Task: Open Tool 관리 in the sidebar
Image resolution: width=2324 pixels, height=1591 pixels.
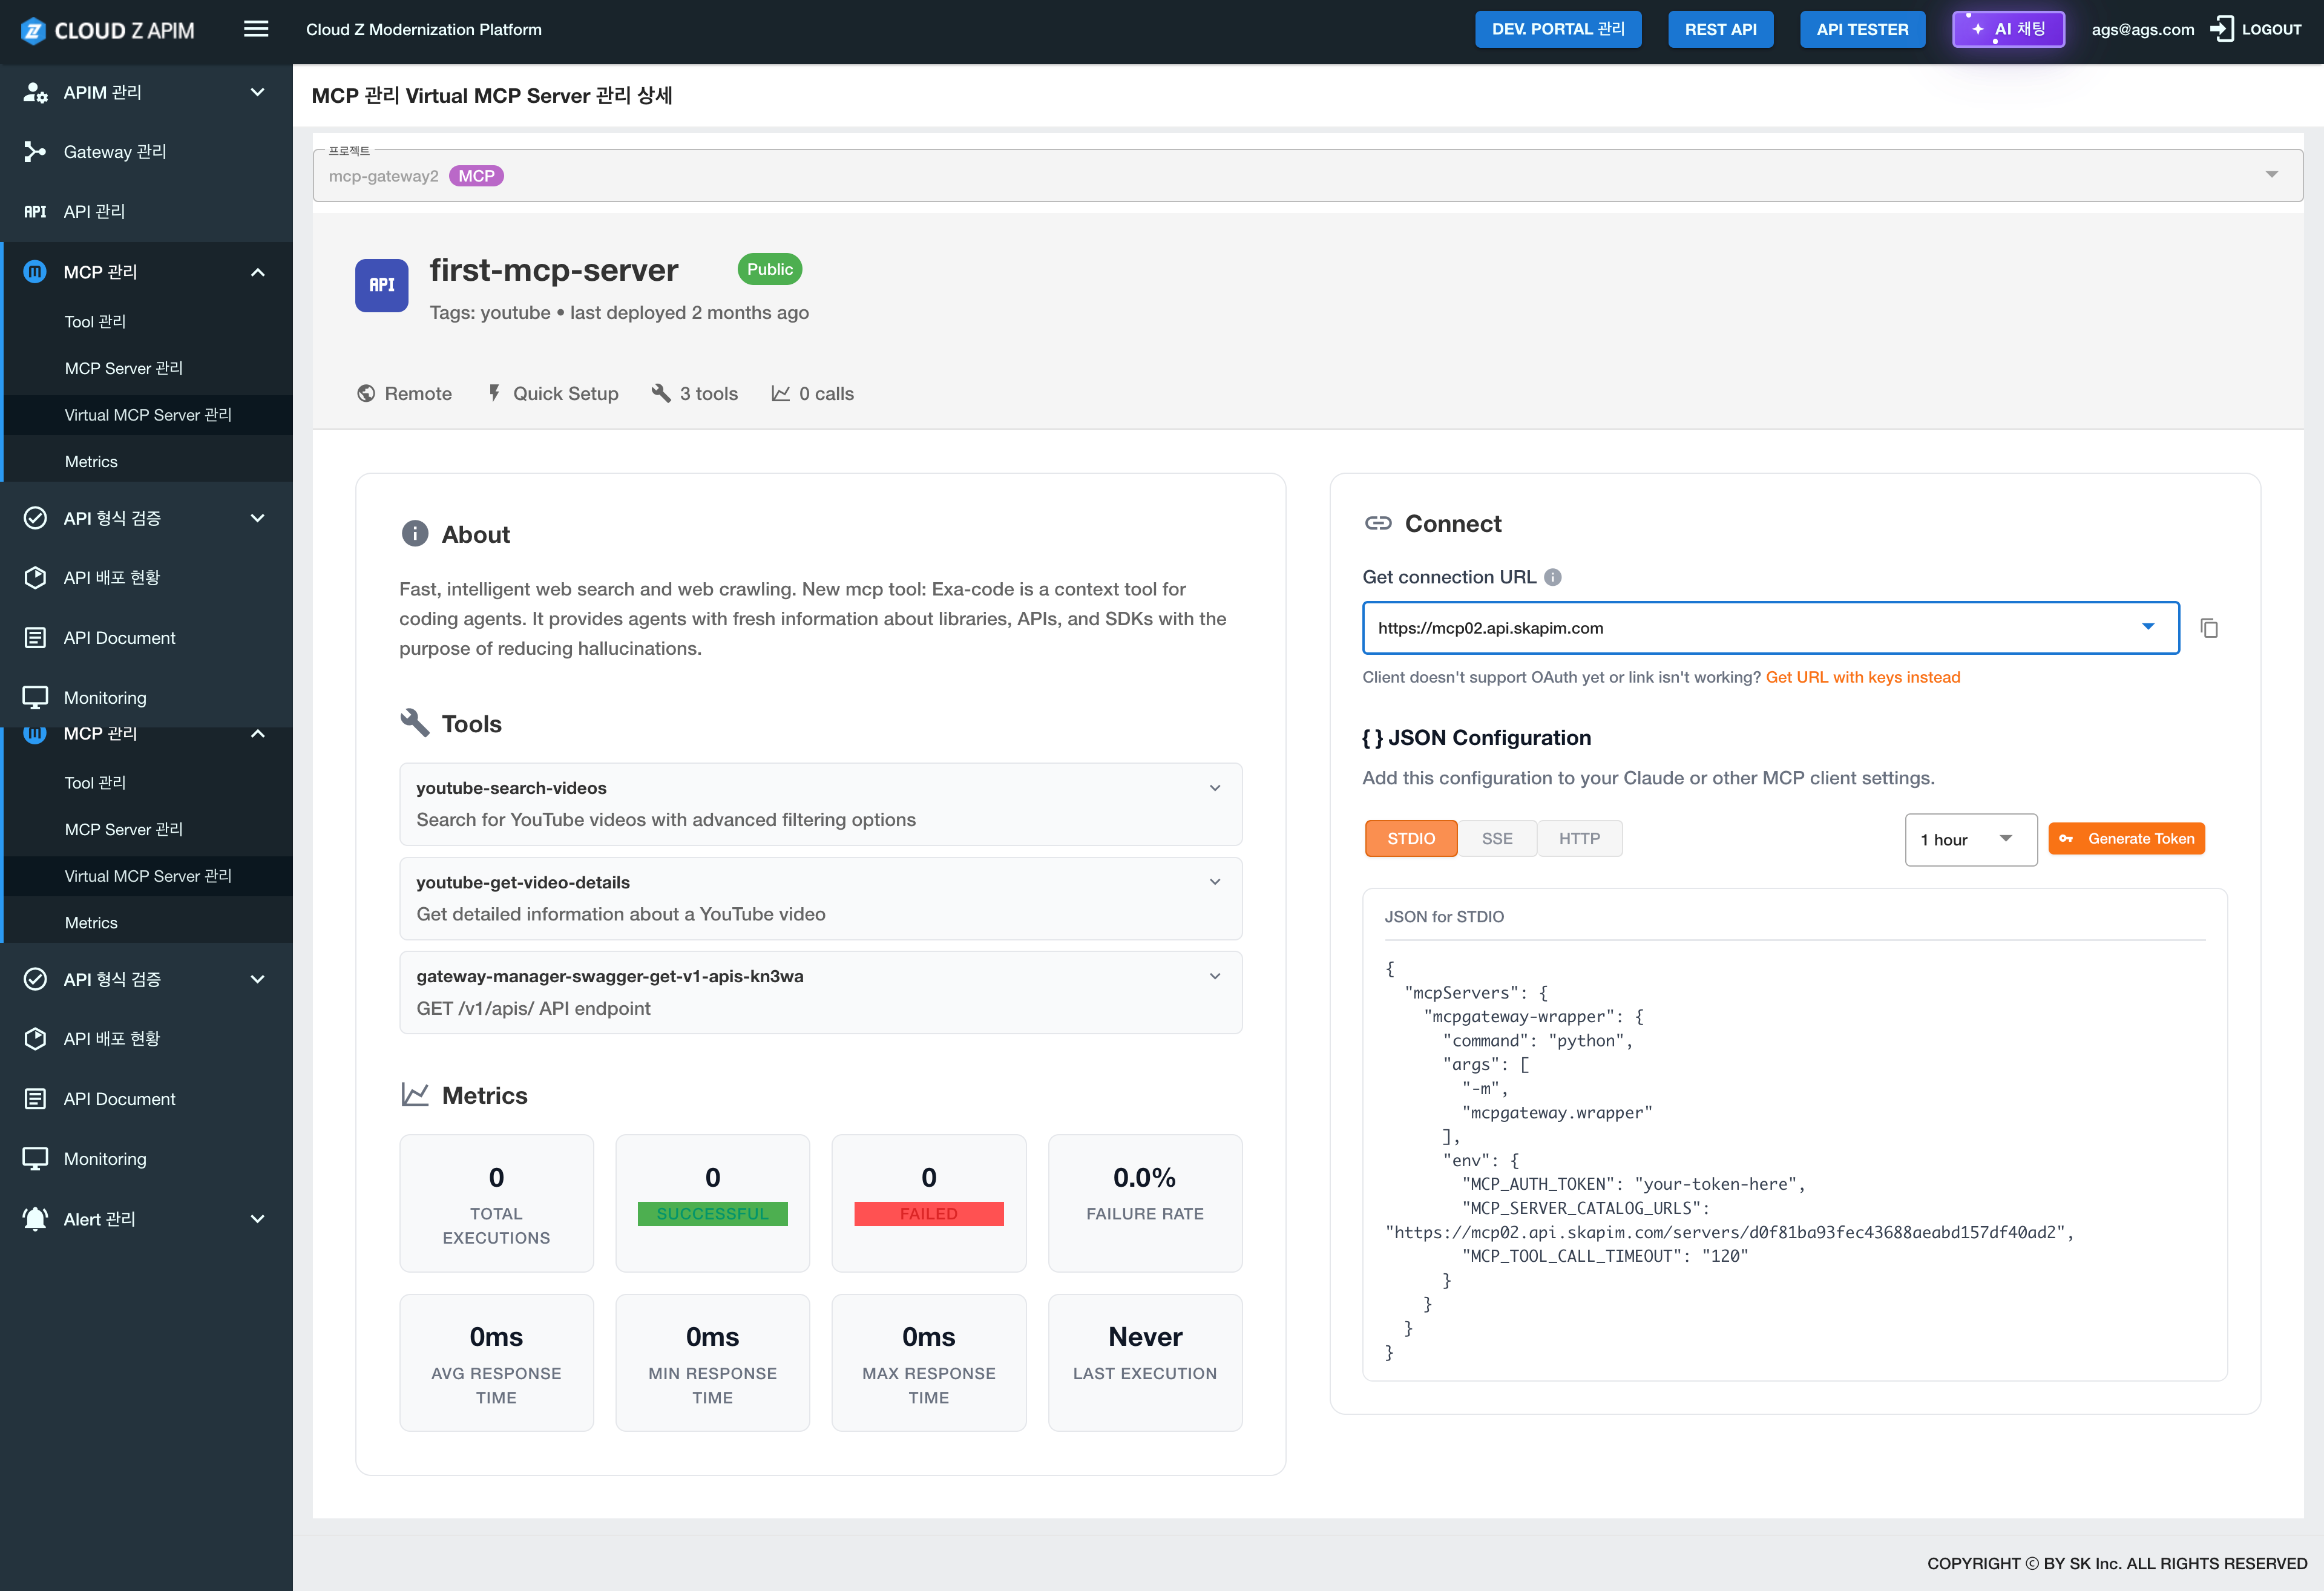Action: pyautogui.click(x=95, y=321)
